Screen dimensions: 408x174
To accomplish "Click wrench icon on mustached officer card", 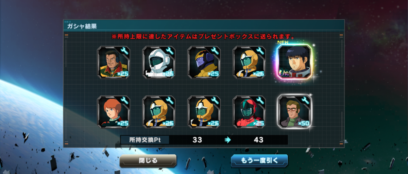I will coord(124,51).
